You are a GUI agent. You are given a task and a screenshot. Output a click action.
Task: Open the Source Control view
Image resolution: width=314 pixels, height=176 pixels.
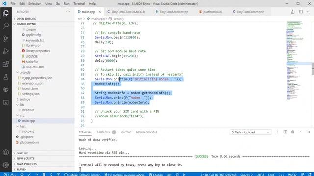(6, 39)
